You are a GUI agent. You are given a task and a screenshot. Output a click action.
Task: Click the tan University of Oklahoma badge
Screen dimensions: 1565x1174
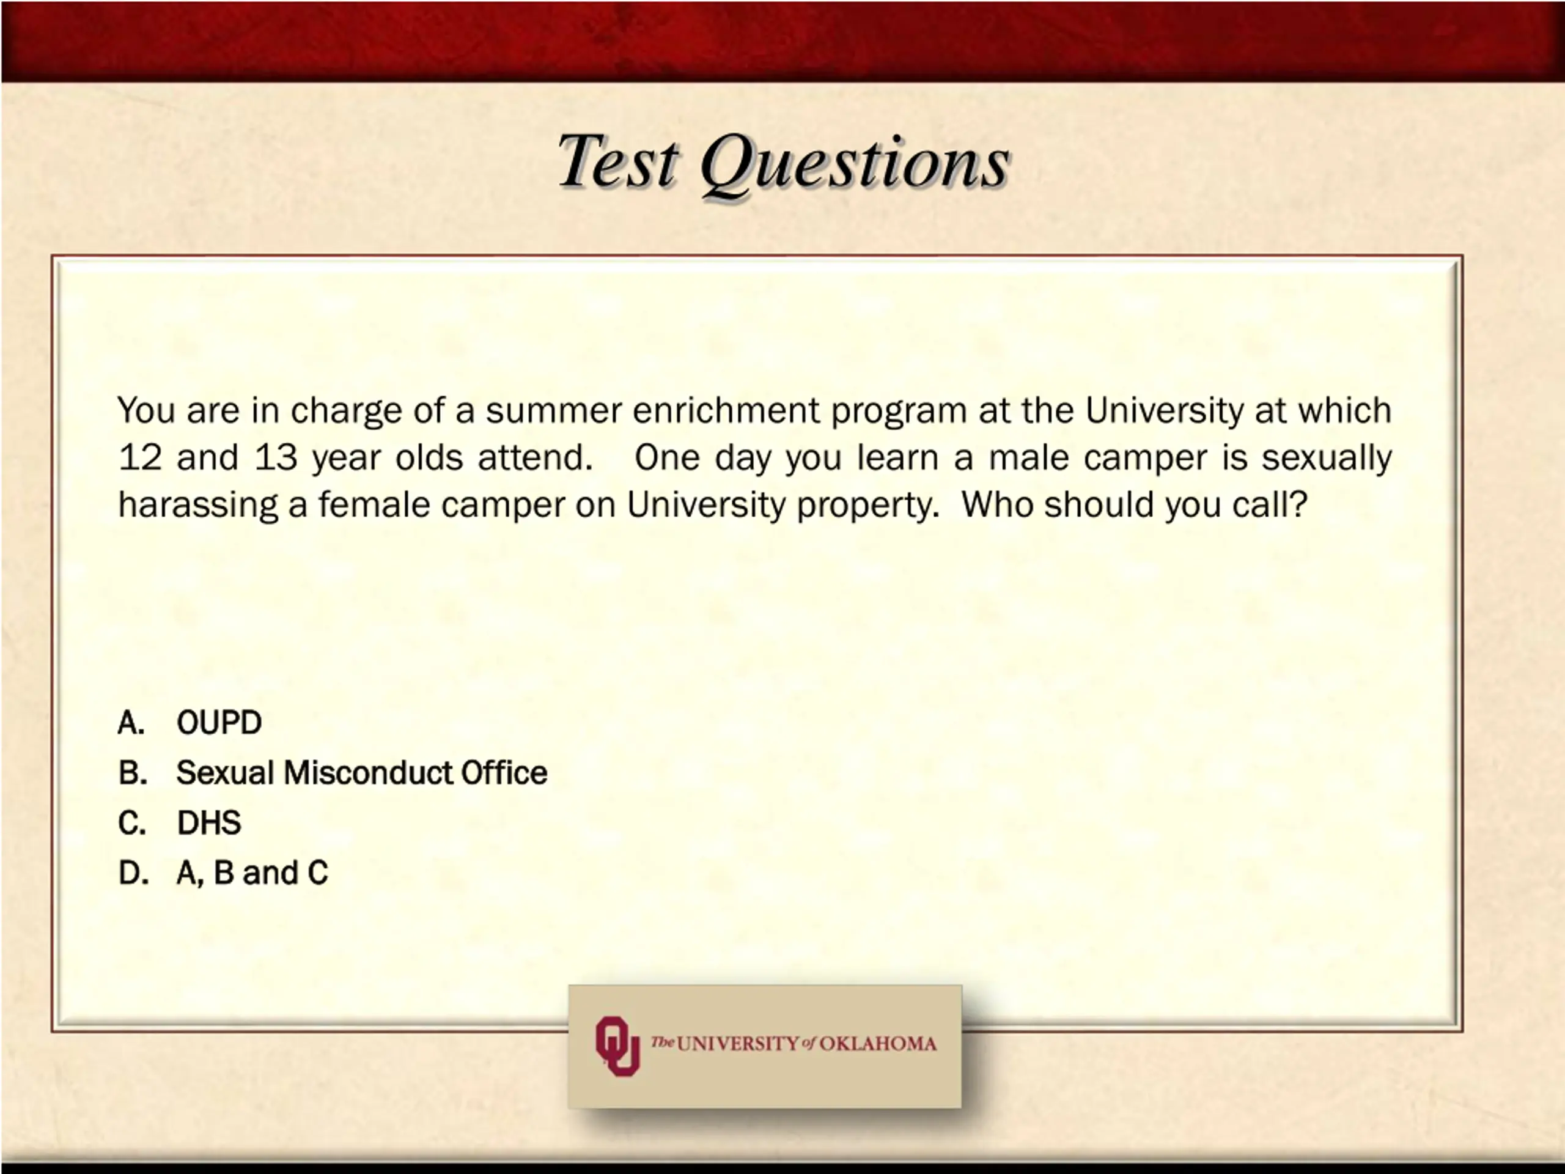point(765,1046)
